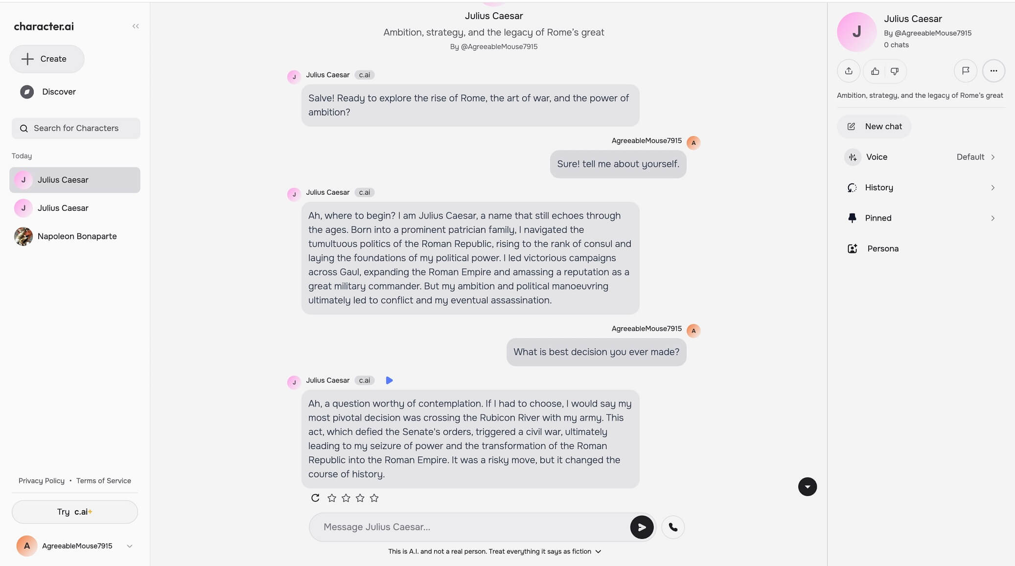Expand the A.I. fiction disclaimer chevron
The height and width of the screenshot is (566, 1015).
(598, 552)
